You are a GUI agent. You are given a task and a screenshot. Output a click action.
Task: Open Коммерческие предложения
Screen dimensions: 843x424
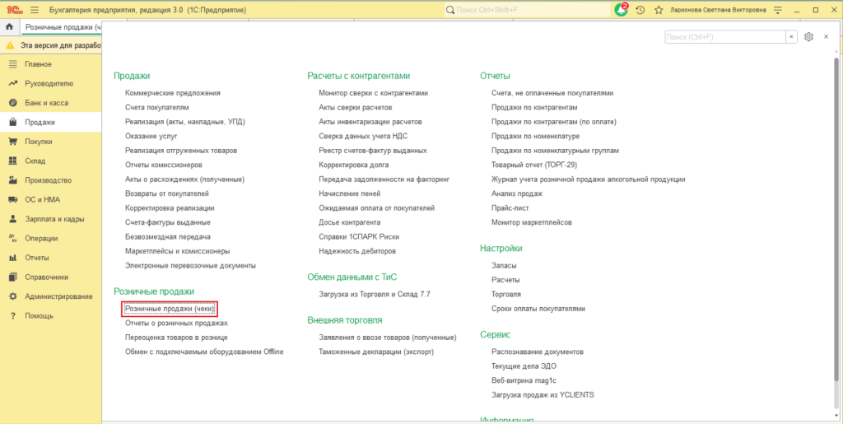point(173,93)
